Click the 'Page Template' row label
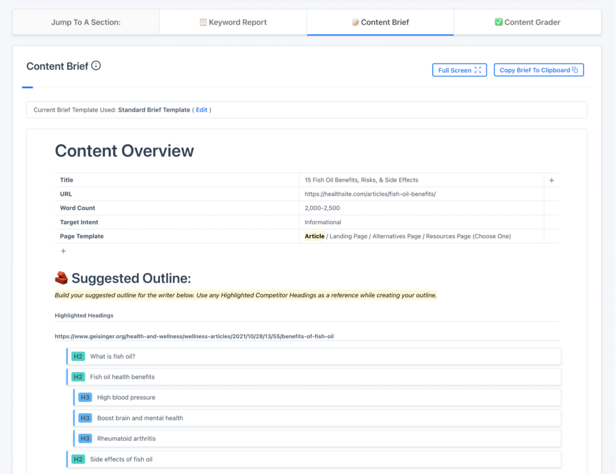616x474 pixels. [82, 236]
